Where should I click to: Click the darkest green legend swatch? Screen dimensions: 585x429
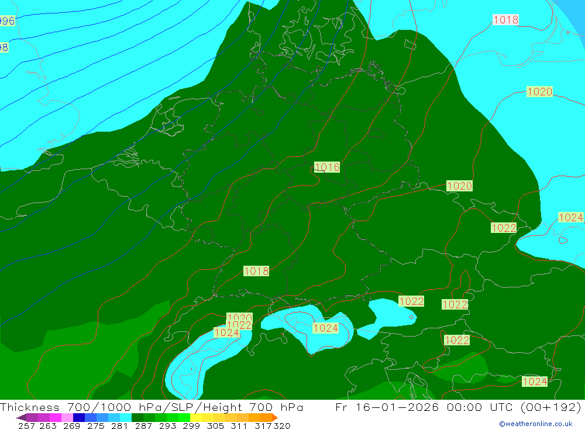pyautogui.click(x=137, y=417)
